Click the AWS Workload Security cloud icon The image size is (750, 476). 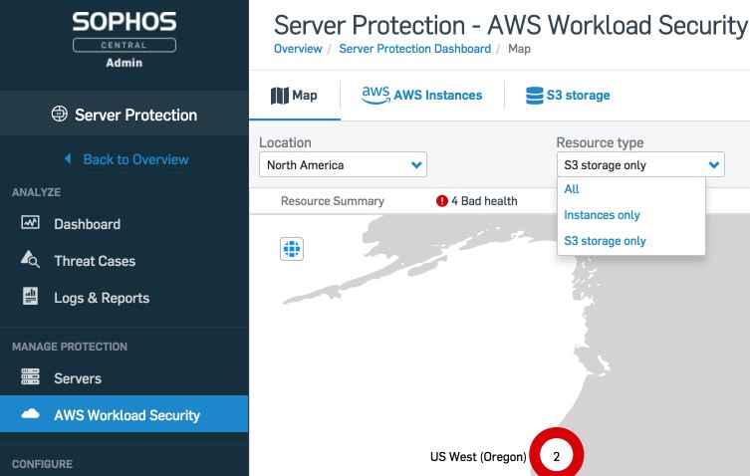pos(30,414)
